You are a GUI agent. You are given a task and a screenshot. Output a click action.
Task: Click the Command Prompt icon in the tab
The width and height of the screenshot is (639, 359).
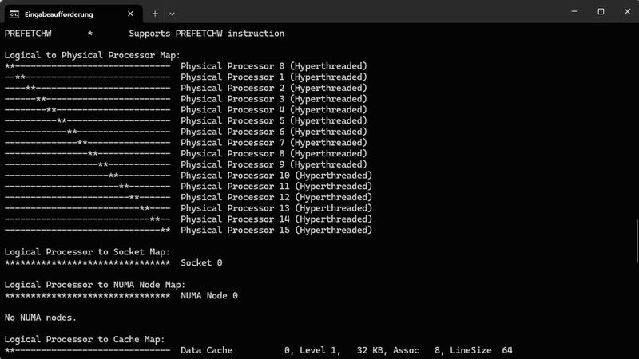[14, 13]
